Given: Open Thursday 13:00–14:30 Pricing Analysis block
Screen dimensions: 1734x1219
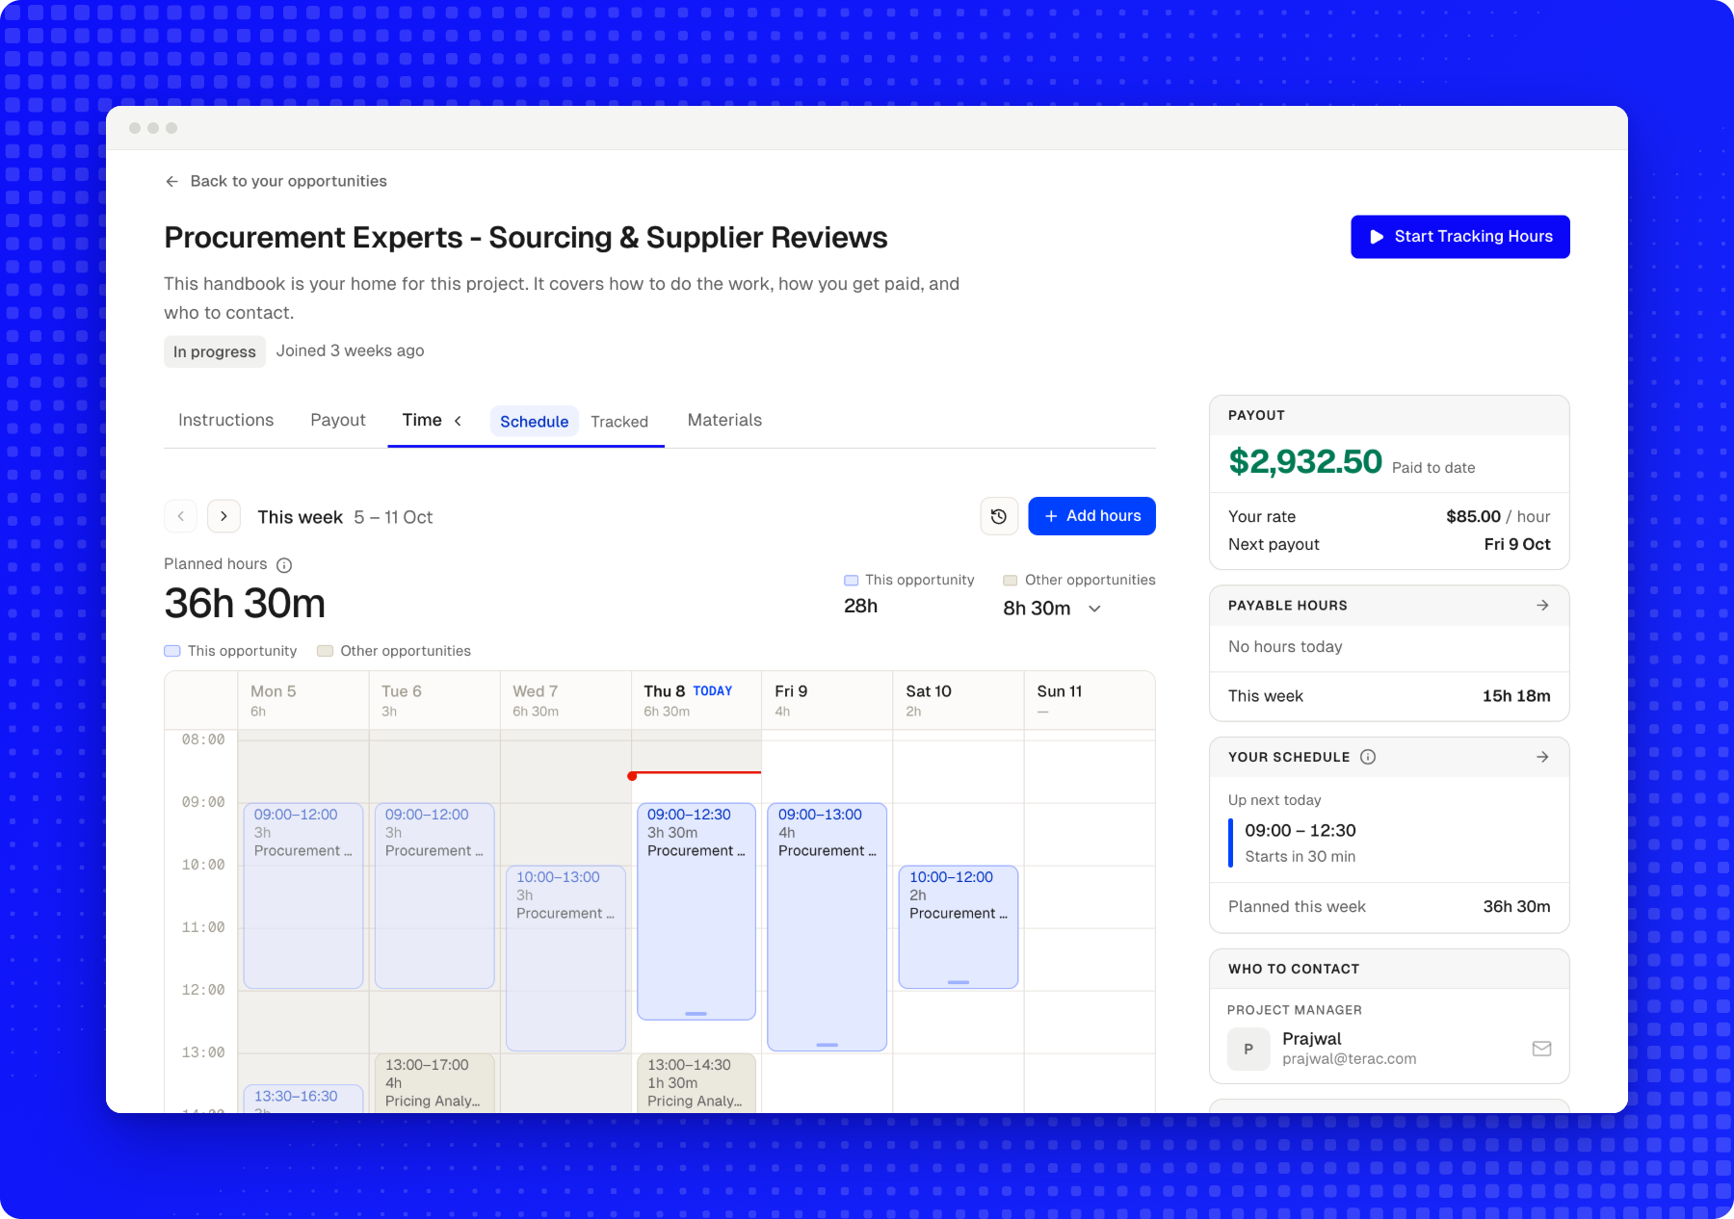Looking at the screenshot, I should tap(696, 1083).
